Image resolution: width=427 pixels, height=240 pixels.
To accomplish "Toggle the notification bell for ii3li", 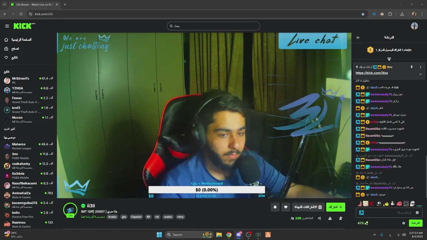I will pos(275,207).
